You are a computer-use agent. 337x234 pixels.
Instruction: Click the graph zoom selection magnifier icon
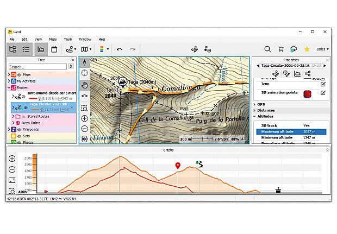(x=12, y=191)
